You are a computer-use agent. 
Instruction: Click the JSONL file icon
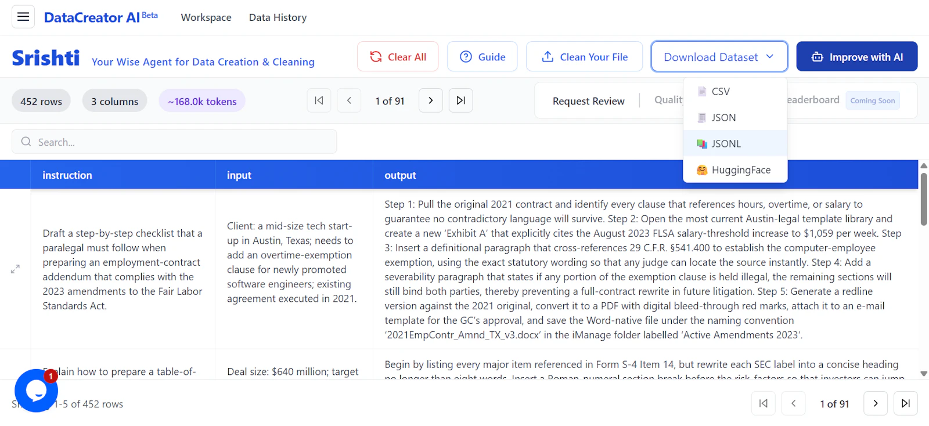tap(702, 143)
